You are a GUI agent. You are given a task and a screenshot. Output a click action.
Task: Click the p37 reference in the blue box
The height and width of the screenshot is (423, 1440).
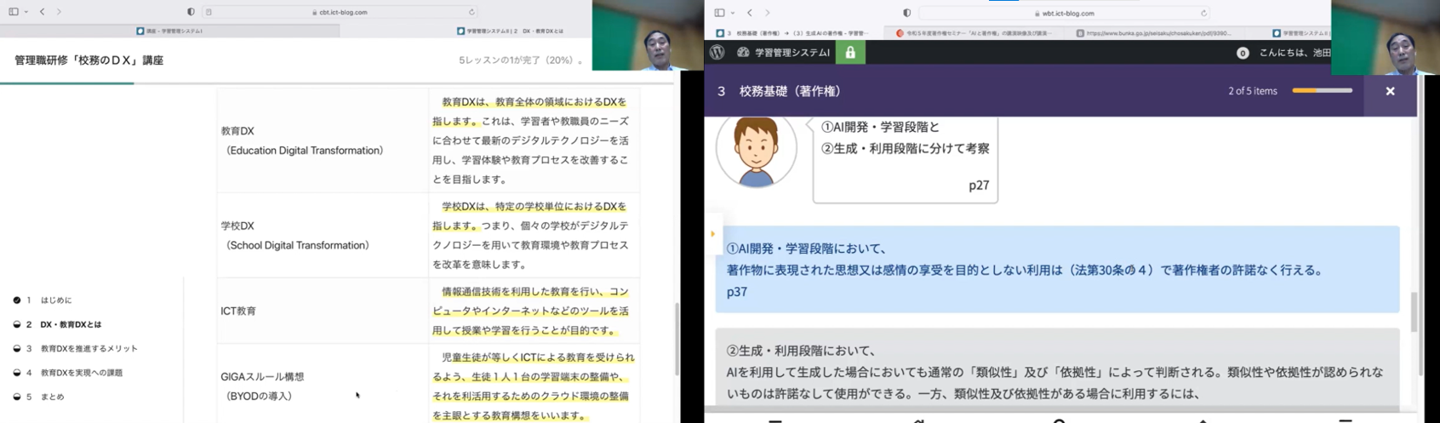(x=737, y=292)
